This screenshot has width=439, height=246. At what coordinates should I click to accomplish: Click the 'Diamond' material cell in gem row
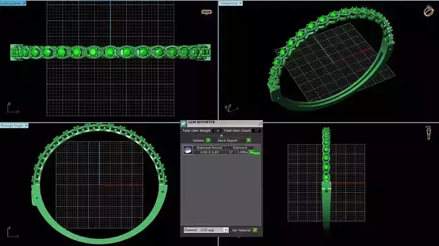click(x=240, y=147)
